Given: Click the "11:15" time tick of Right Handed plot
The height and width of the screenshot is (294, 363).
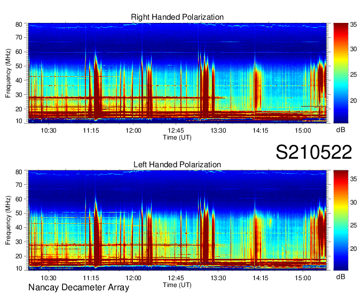Looking at the screenshot, I should click(91, 130).
